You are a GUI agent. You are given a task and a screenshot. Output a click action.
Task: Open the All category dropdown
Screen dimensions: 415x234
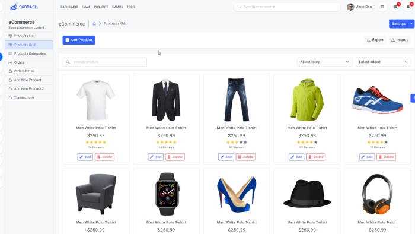pos(324,62)
